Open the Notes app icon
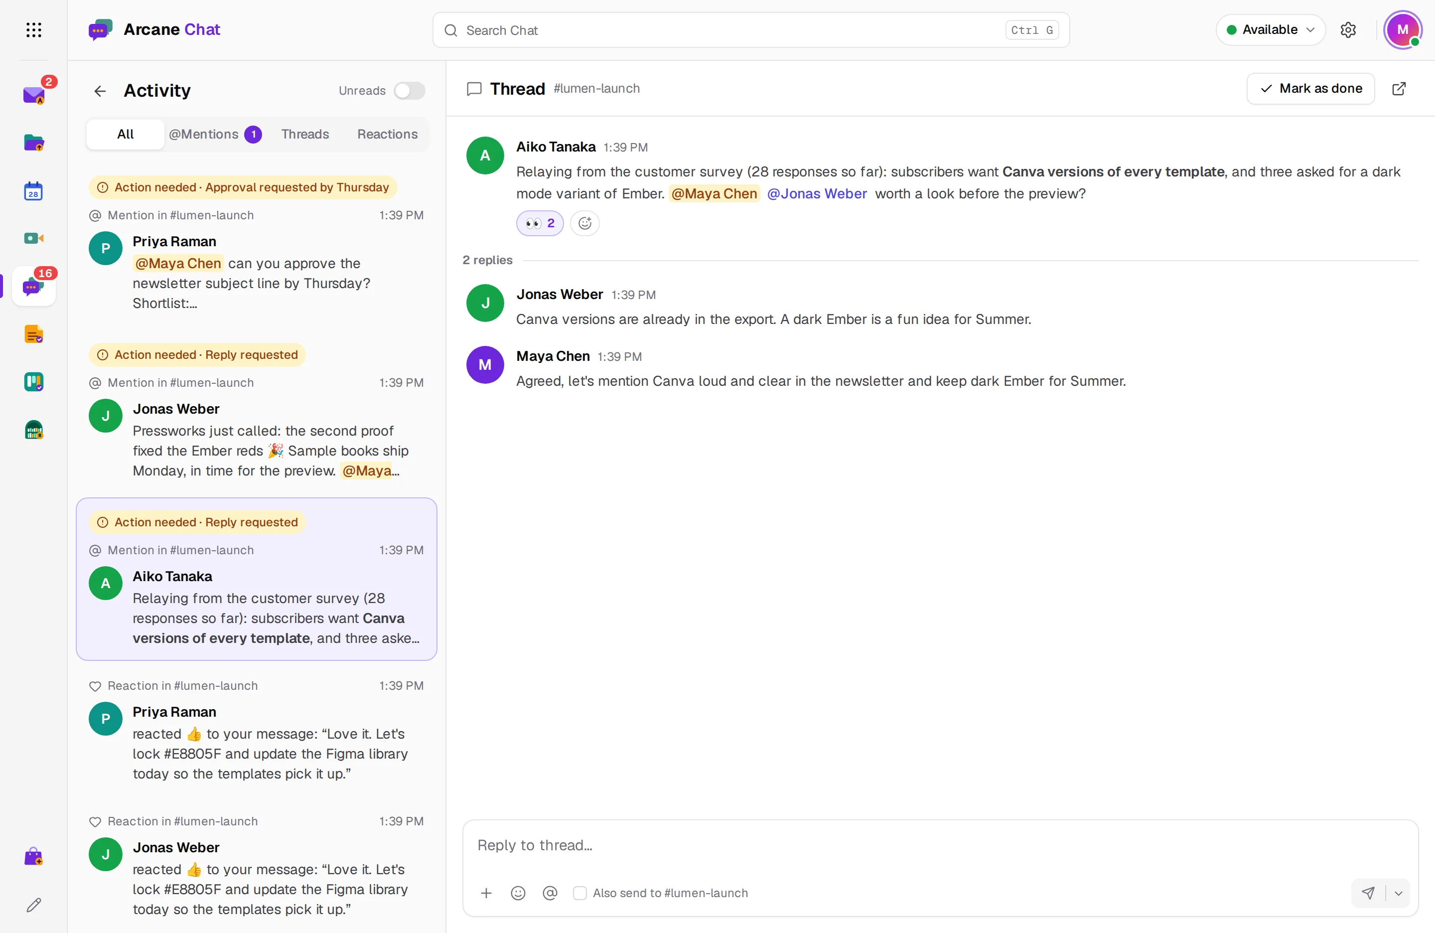This screenshot has height=933, width=1435. point(34,334)
